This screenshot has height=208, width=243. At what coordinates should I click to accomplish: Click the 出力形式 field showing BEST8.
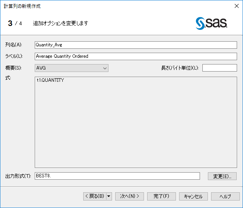(117, 176)
